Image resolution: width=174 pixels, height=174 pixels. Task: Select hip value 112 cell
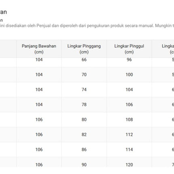(129, 134)
